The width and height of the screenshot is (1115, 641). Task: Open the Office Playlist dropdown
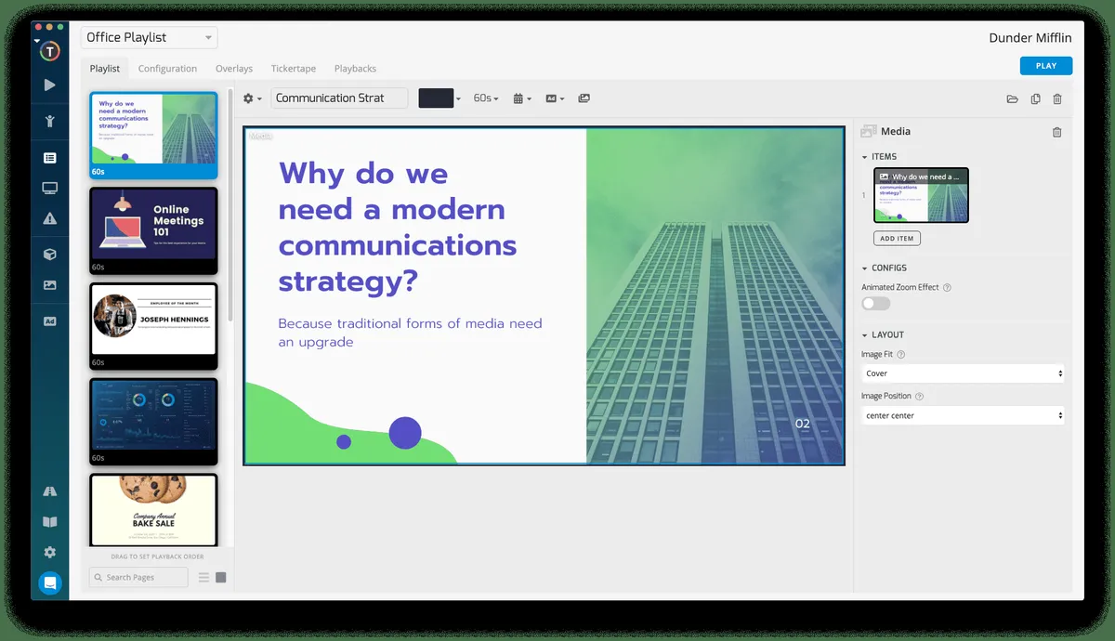(149, 38)
